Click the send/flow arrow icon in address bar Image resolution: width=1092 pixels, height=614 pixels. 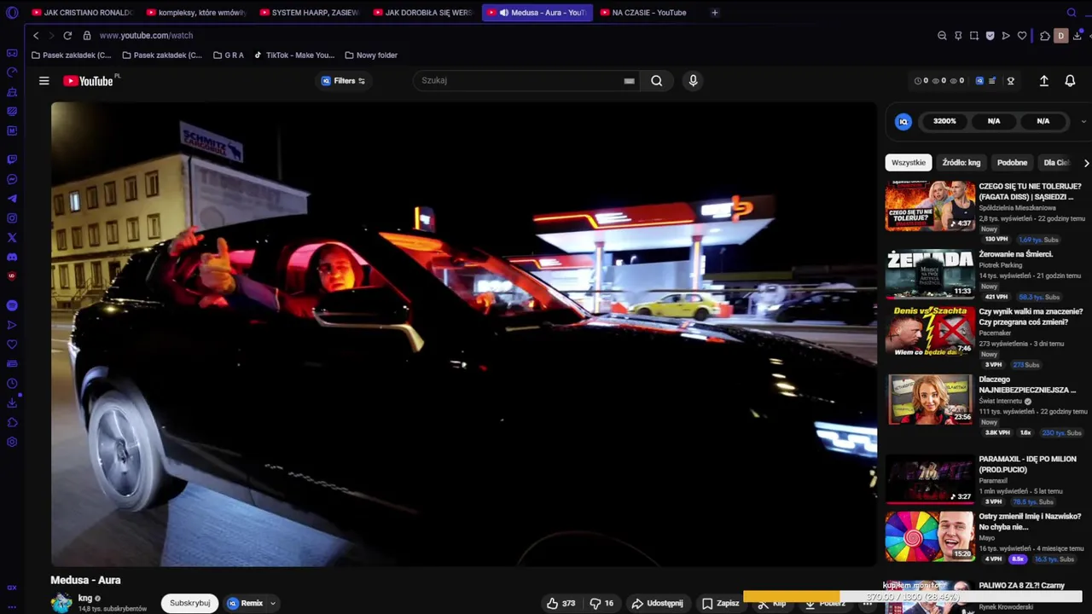(1006, 36)
